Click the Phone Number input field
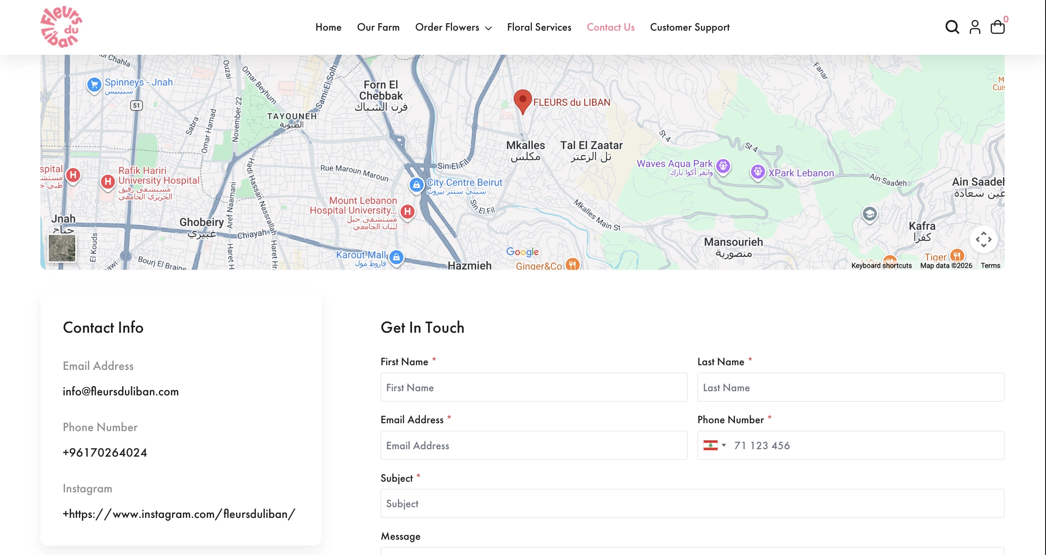The height and width of the screenshot is (555, 1046). tap(851, 445)
